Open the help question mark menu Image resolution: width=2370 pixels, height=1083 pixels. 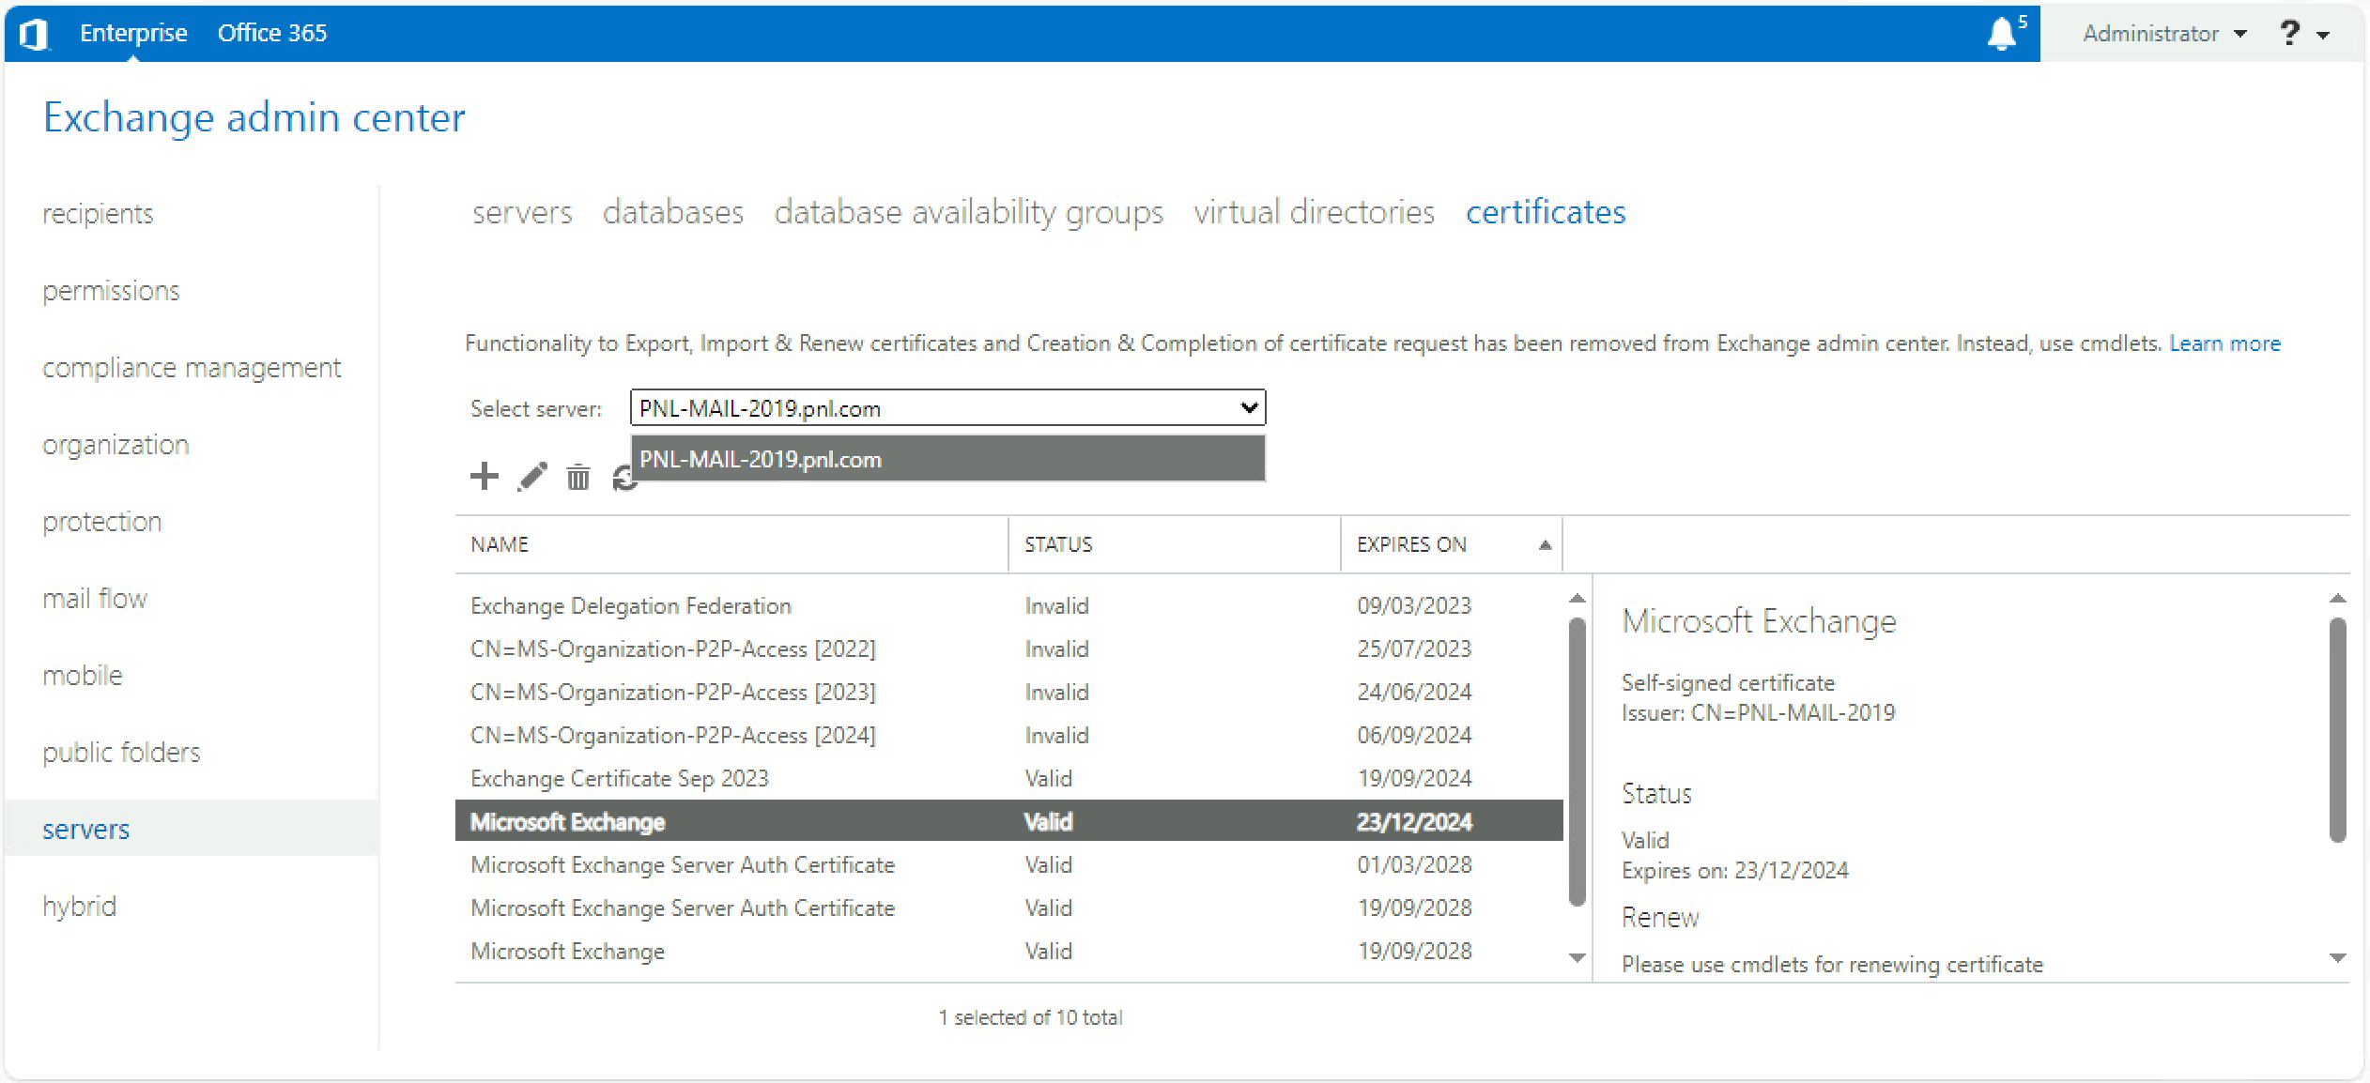2302,34
